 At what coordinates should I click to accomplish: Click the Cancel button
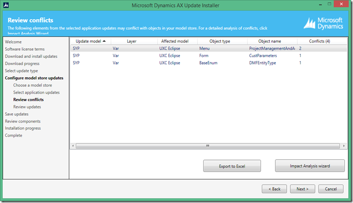(331, 189)
